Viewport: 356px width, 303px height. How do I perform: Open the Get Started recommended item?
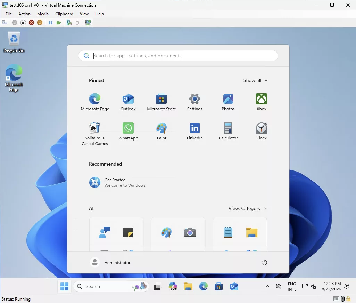tap(117, 182)
